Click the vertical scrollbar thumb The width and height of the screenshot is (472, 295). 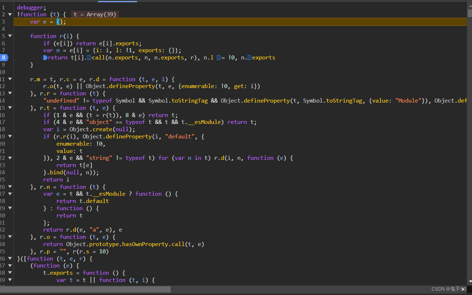469,13
